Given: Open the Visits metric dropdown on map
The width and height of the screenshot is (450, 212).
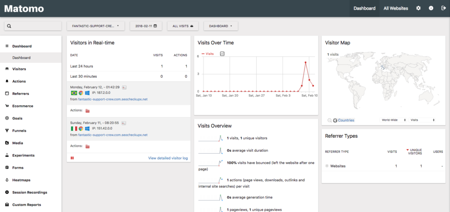Looking at the screenshot, I should (x=422, y=120).
